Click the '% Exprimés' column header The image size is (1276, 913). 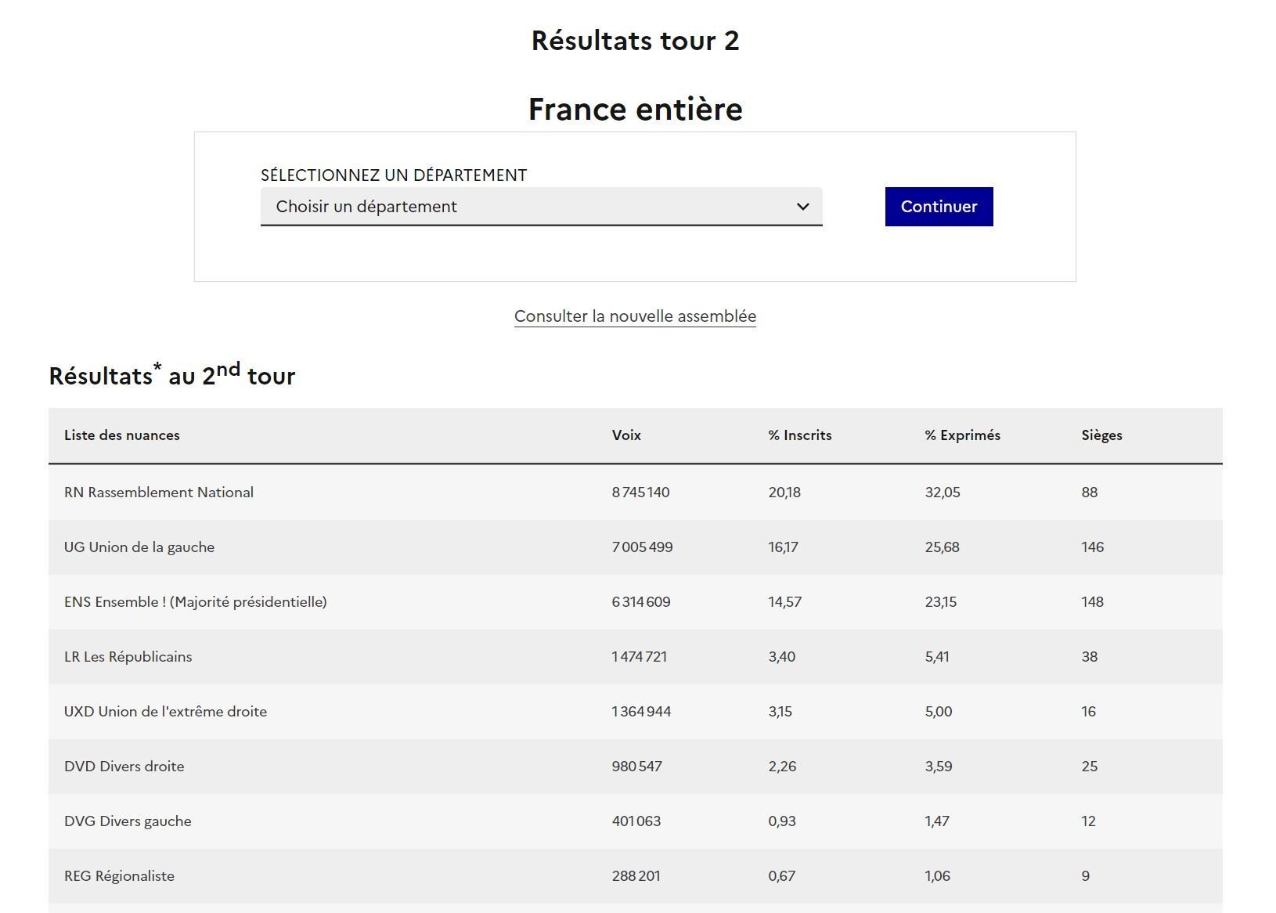click(x=962, y=435)
